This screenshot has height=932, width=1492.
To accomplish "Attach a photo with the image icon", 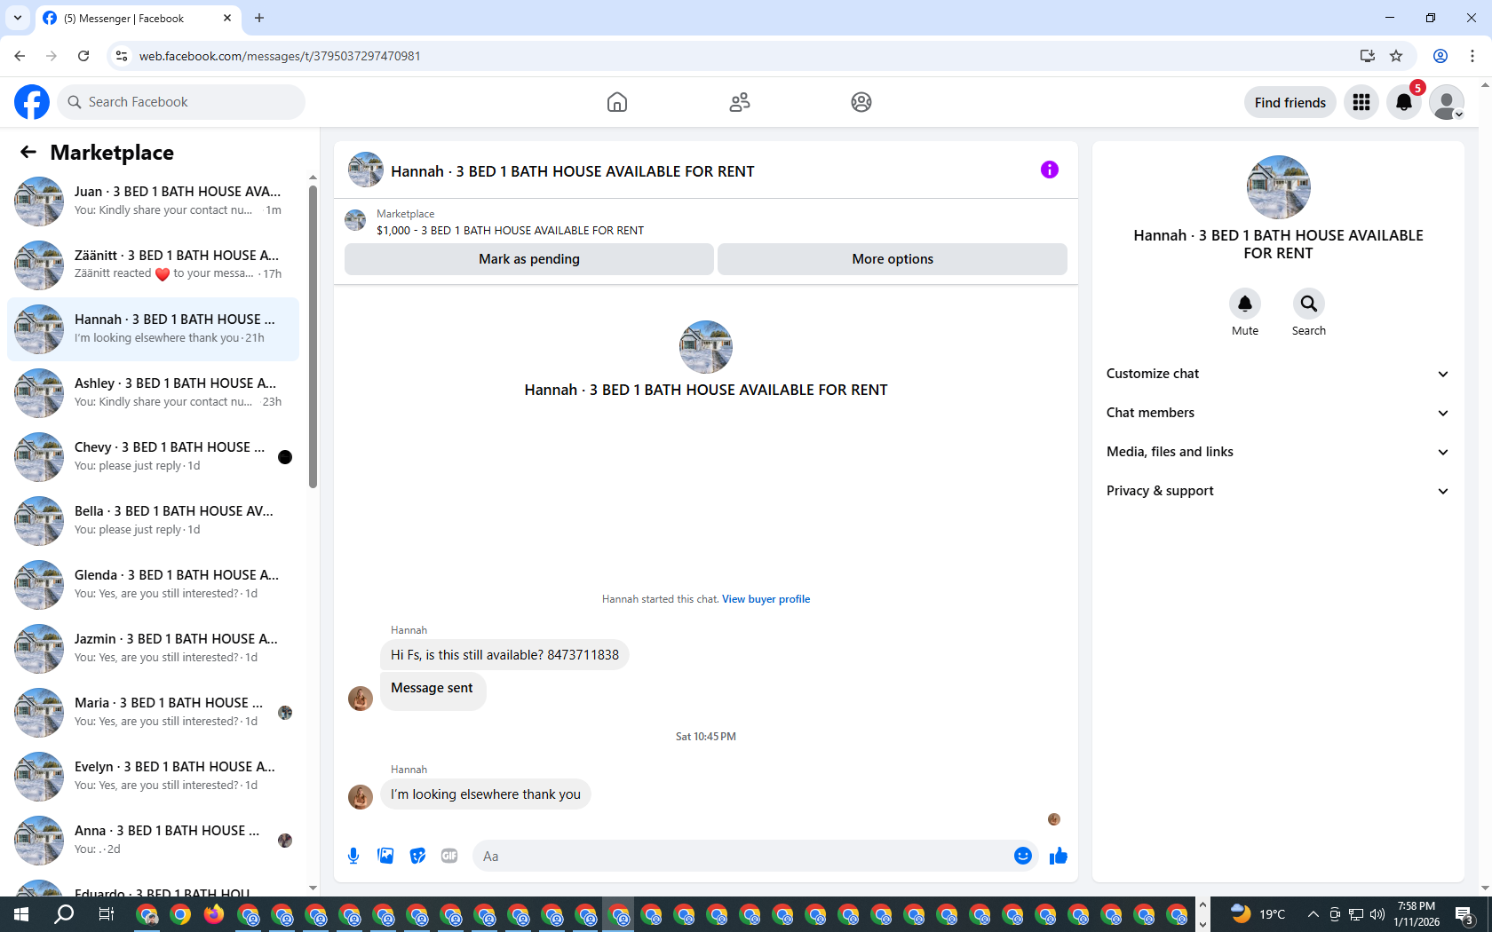I will [x=385, y=856].
